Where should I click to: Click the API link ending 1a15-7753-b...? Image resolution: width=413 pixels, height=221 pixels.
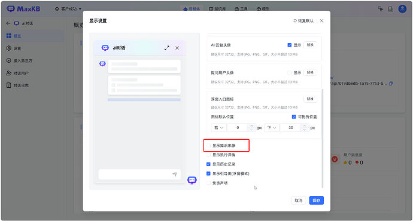click(x=359, y=84)
